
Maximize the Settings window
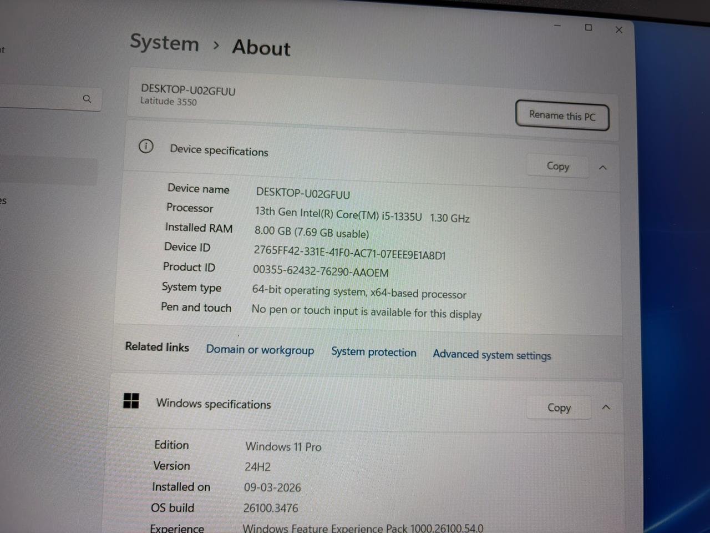[588, 28]
